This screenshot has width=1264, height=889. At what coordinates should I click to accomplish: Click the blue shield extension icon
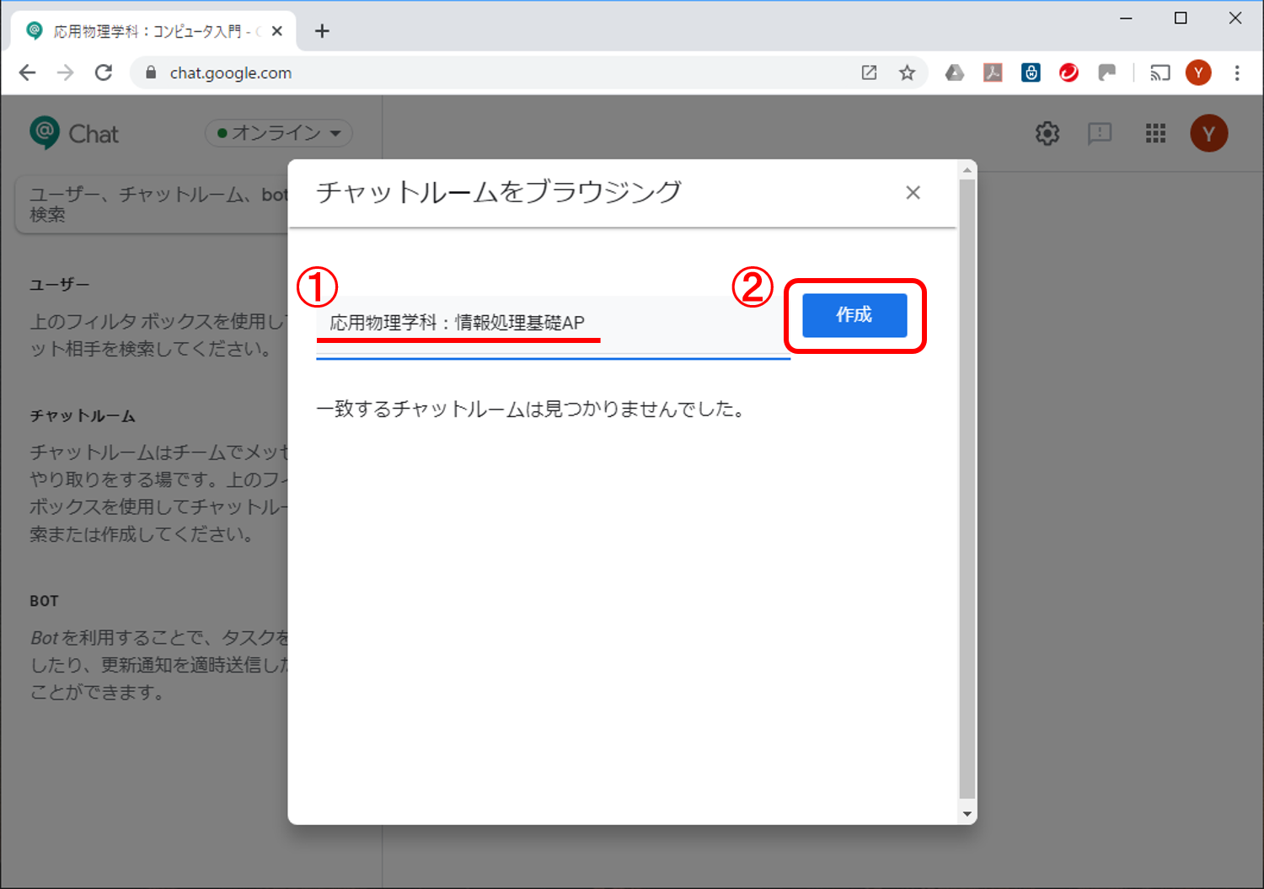tap(1031, 72)
